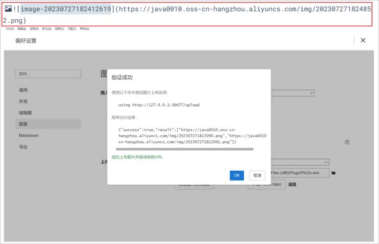The width and height of the screenshot is (379, 244).
Task: Select the 编辑器 settings category
Action: [x=48, y=113]
